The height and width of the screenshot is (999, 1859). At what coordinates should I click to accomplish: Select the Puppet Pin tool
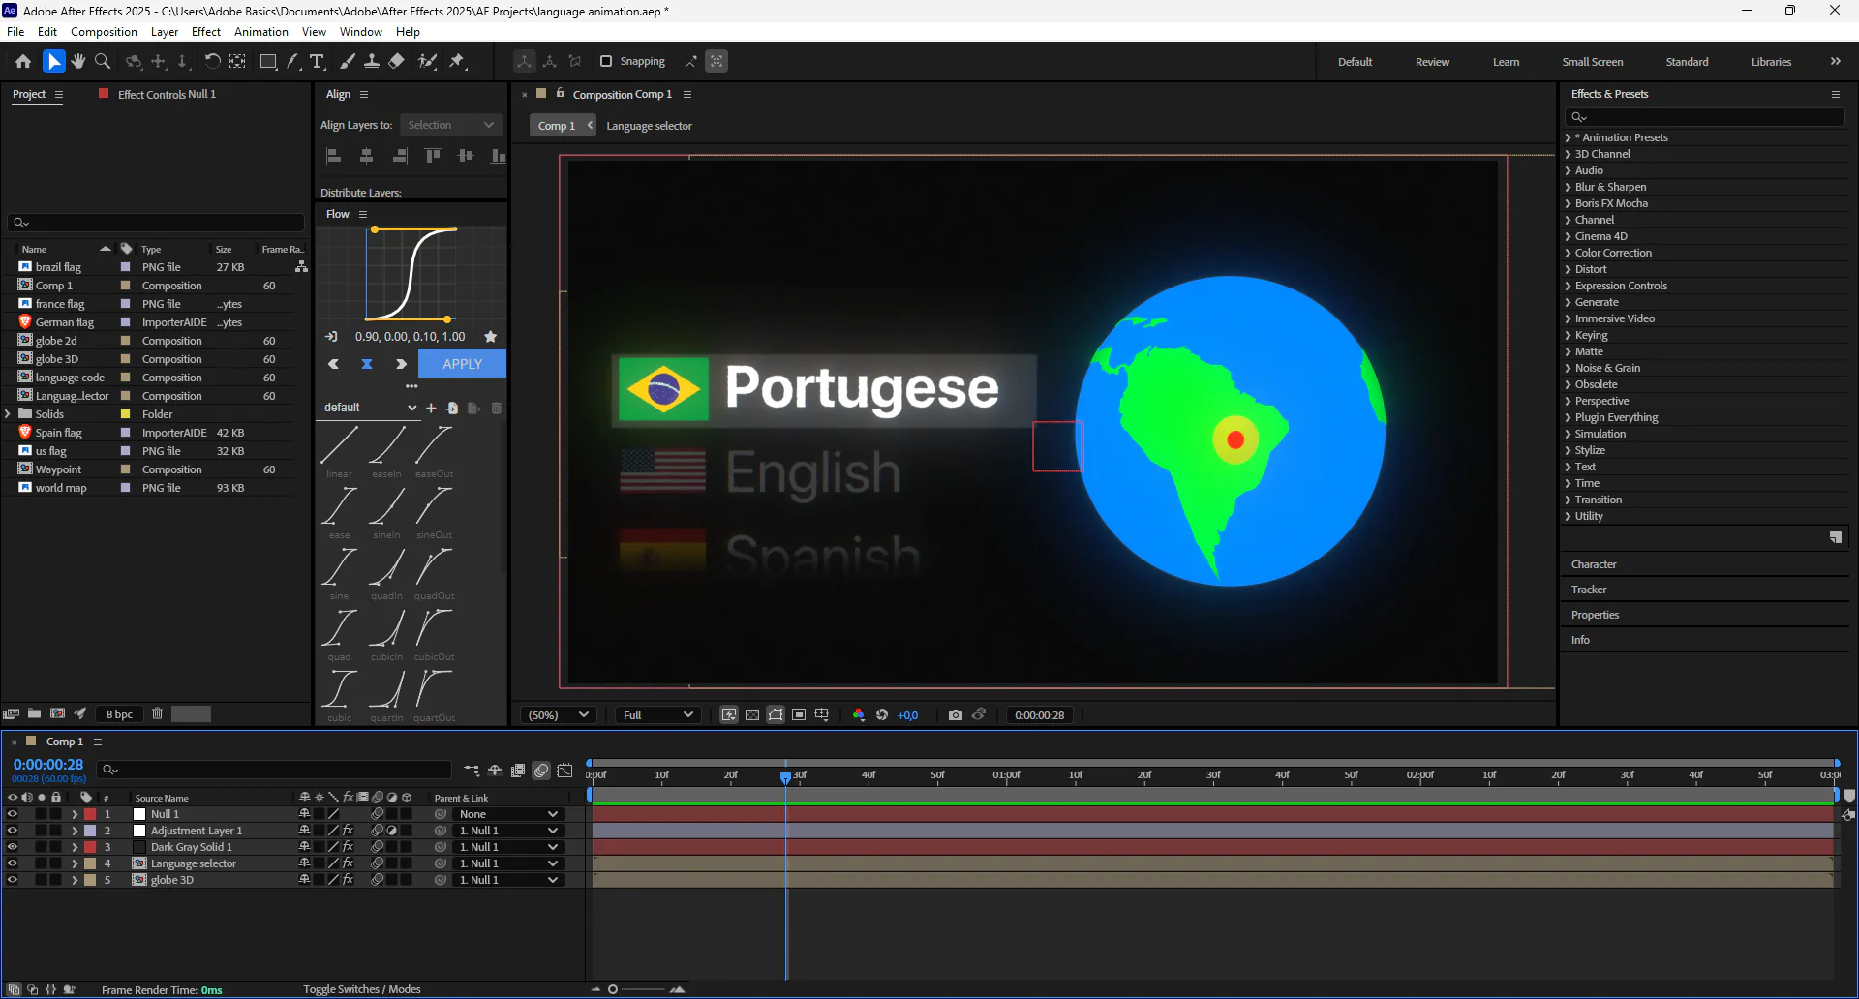(x=457, y=61)
